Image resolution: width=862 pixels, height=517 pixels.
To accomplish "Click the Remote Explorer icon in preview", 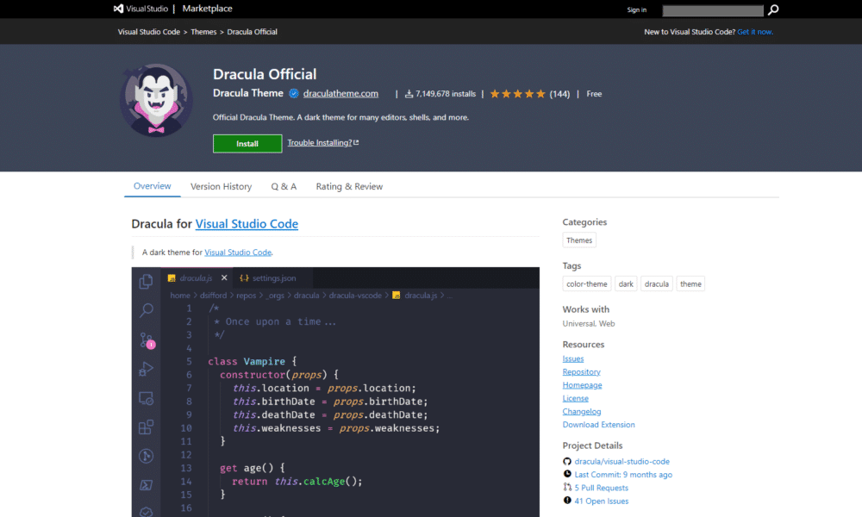I will point(146,398).
